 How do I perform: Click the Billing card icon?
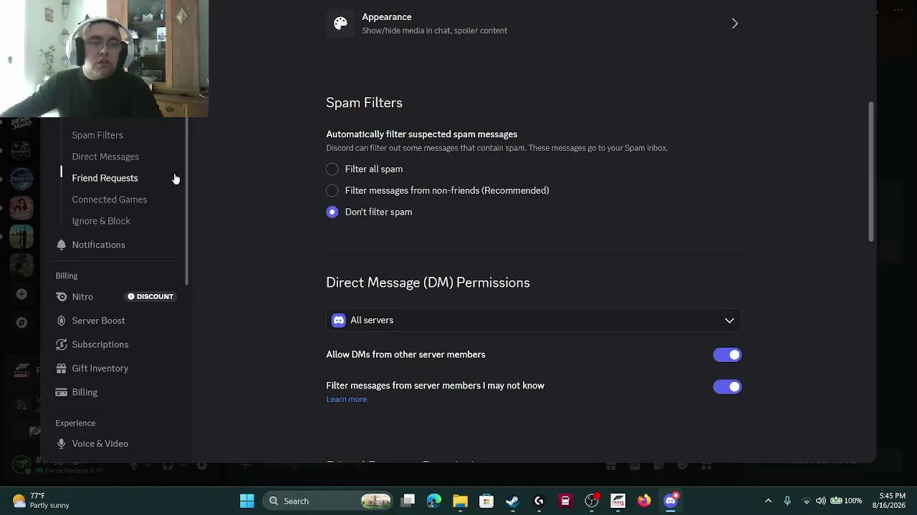pos(61,392)
